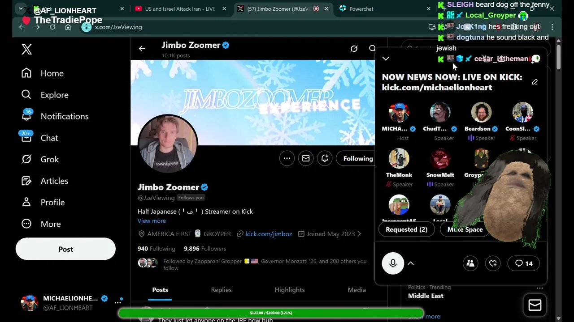Click the Mute Space button
Image resolution: width=574 pixels, height=322 pixels.
click(x=465, y=229)
